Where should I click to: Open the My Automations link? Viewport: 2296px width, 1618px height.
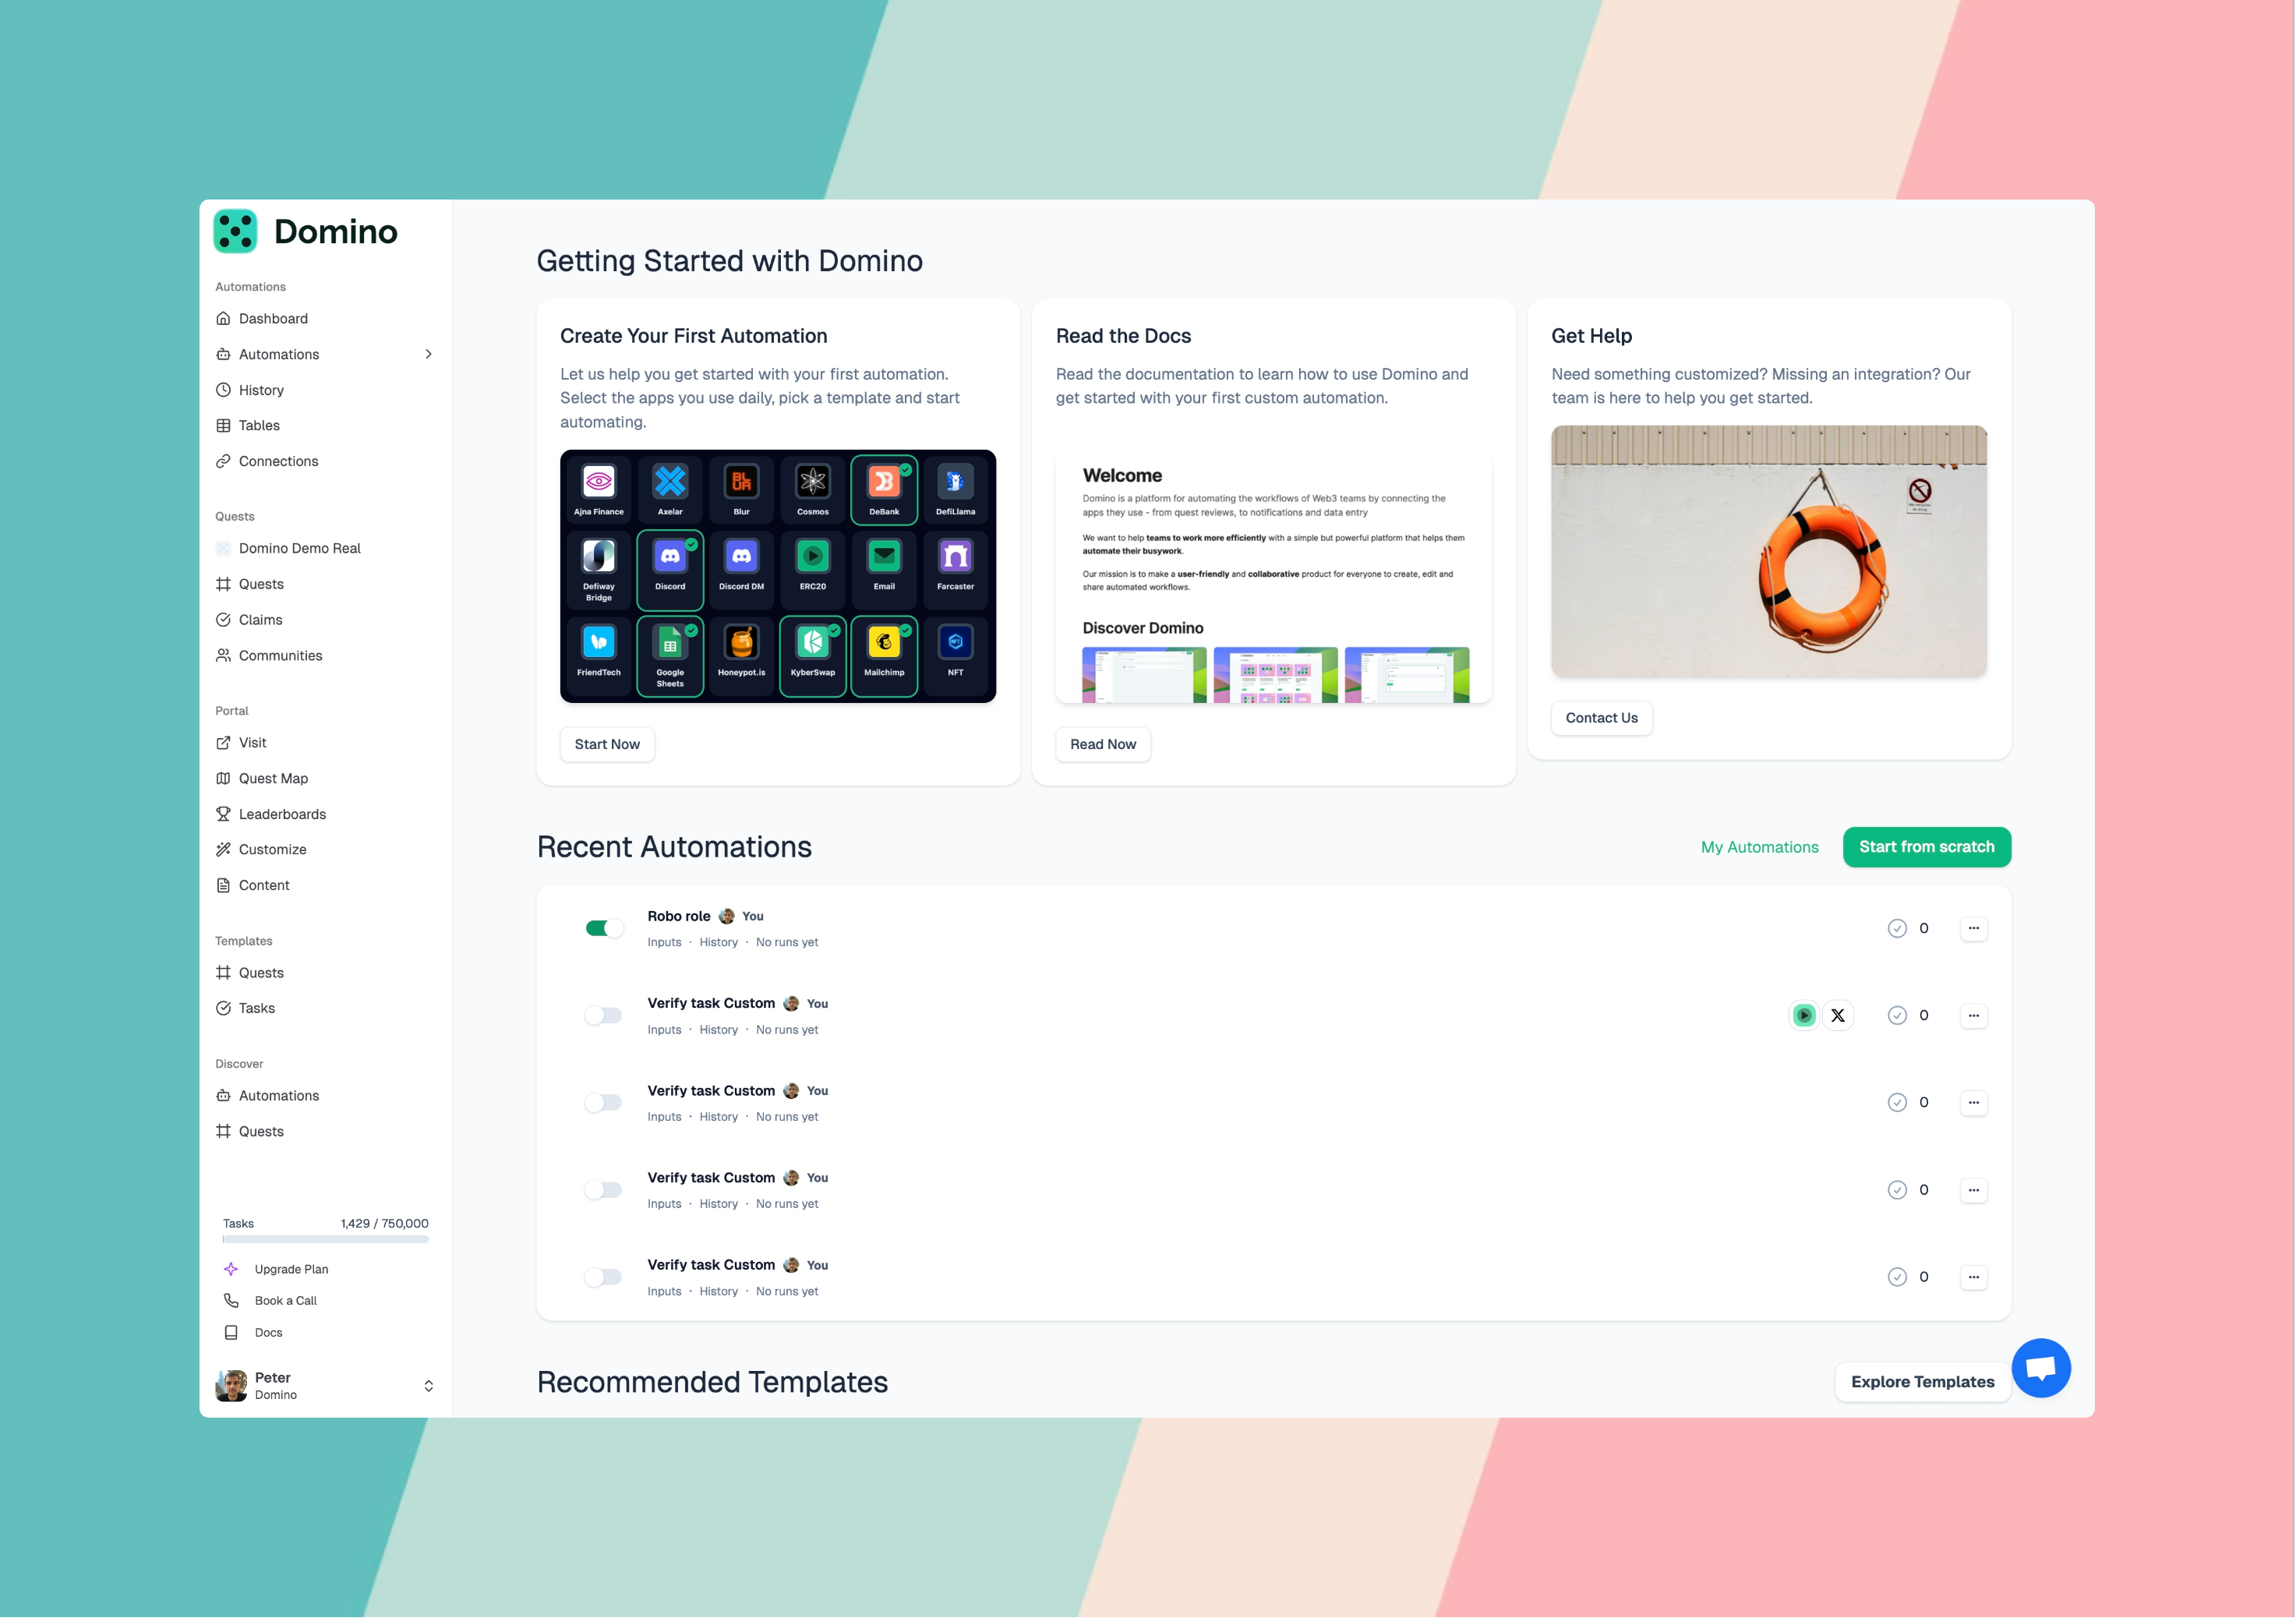1759,847
